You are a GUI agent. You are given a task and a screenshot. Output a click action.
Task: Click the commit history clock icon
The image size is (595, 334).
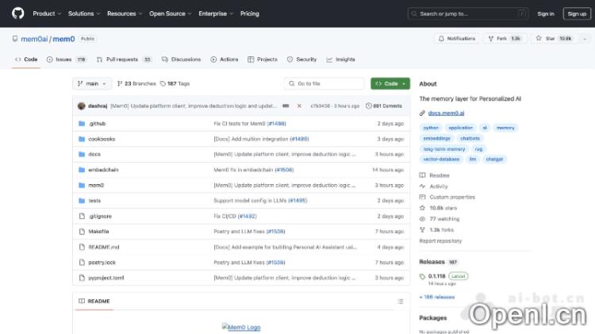click(x=368, y=106)
